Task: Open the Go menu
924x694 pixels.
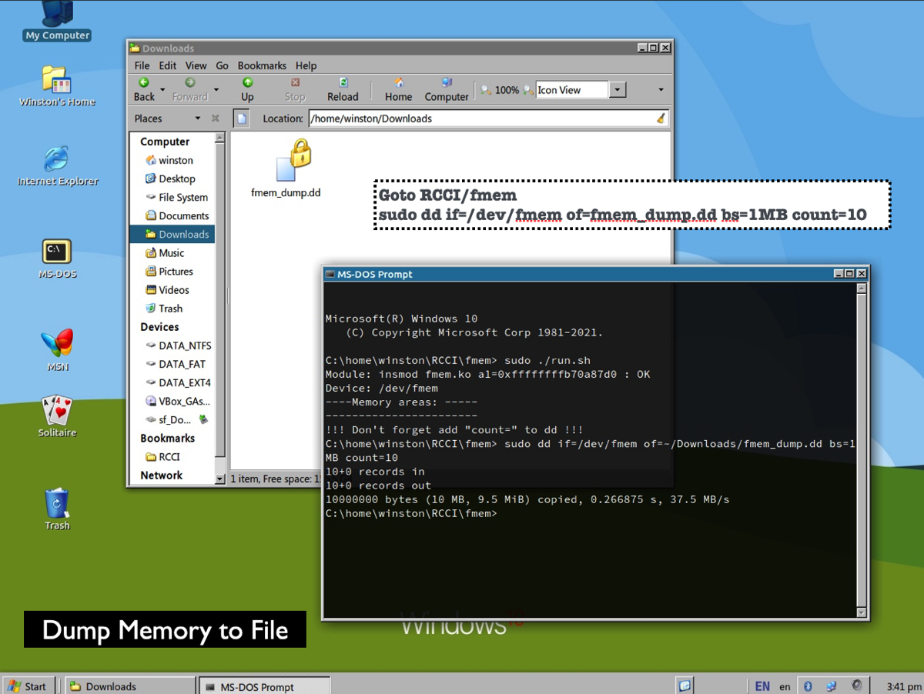Action: point(222,65)
